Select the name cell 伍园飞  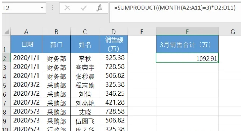point(85,121)
